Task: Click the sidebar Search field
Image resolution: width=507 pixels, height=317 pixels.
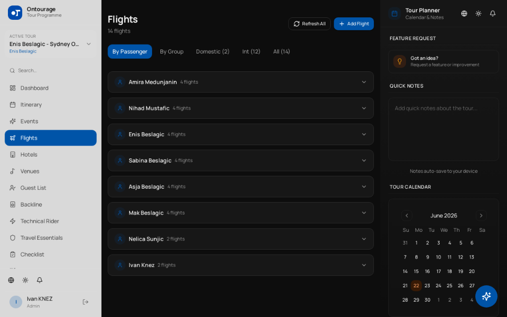Action: click(51, 70)
